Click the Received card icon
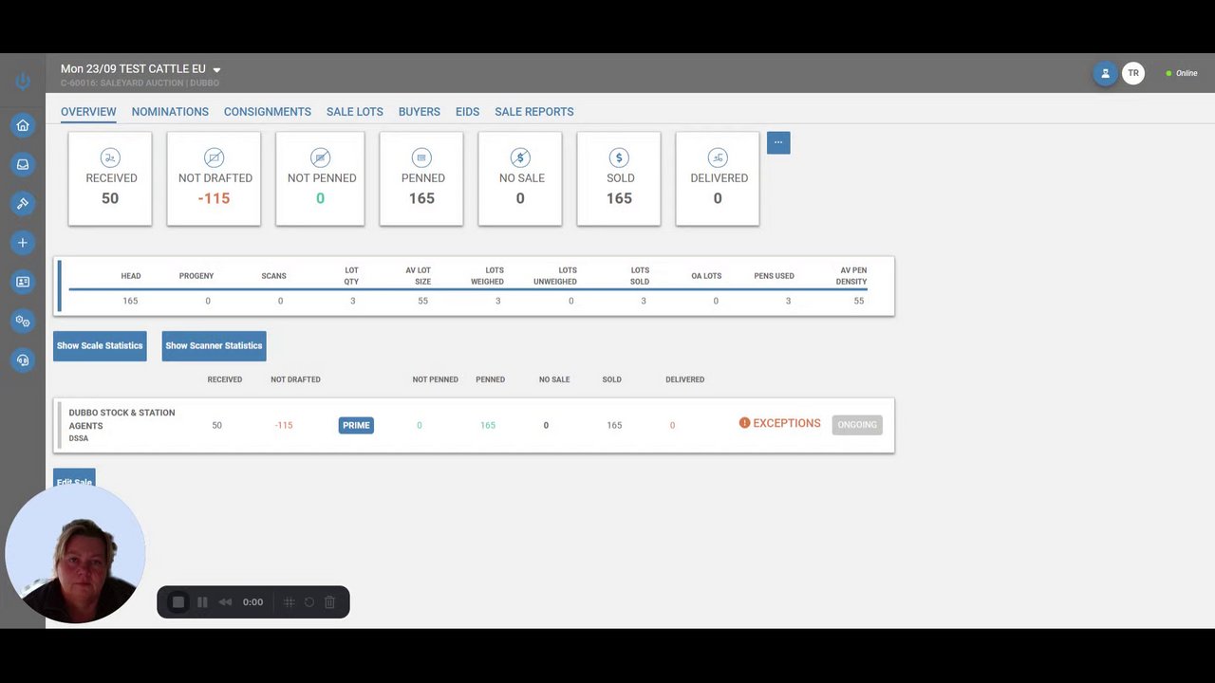 (110, 157)
